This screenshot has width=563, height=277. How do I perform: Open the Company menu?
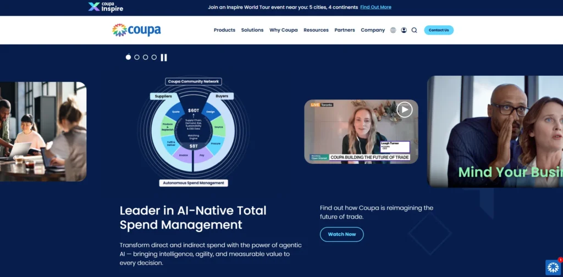click(x=373, y=30)
